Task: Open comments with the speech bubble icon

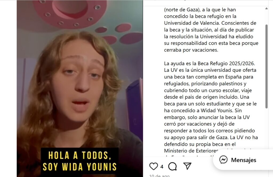Action: click(172, 166)
